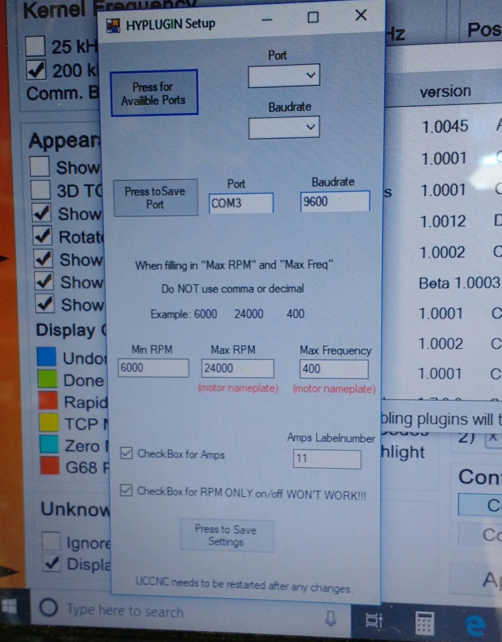Toggle CheckBox for RPM ONLY
The image size is (502, 642).
[126, 490]
